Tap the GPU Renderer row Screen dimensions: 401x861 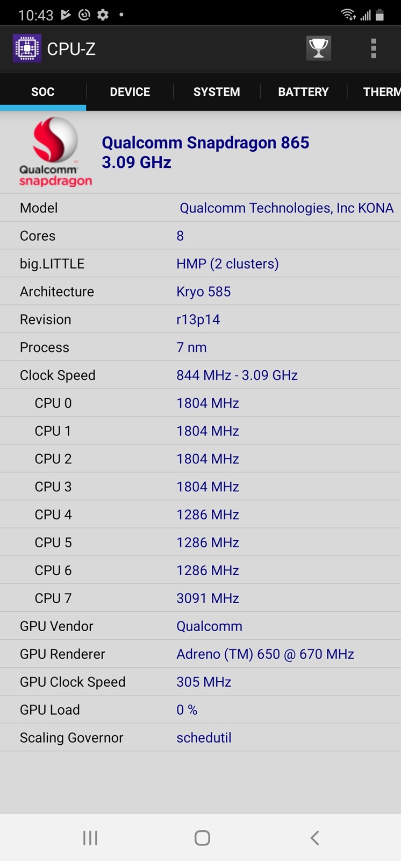pyautogui.click(x=200, y=654)
